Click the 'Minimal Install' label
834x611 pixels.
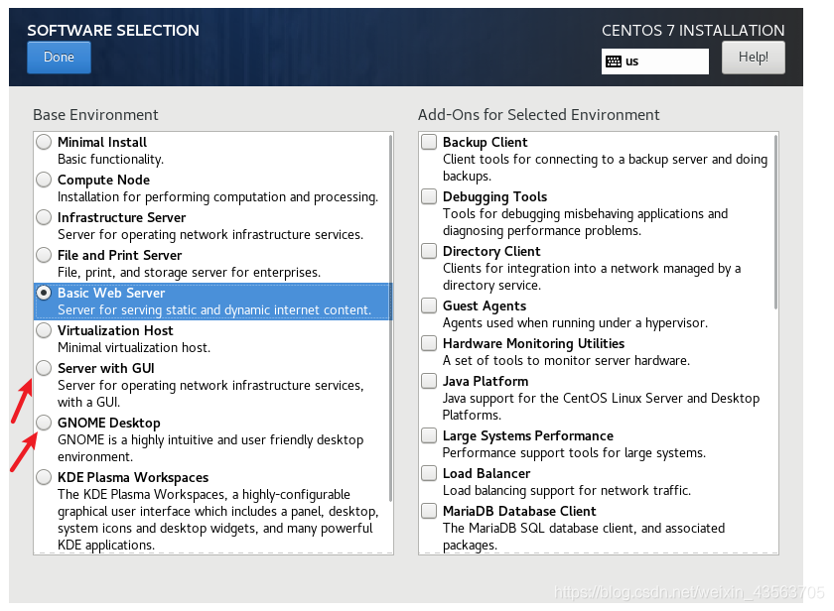point(102,143)
